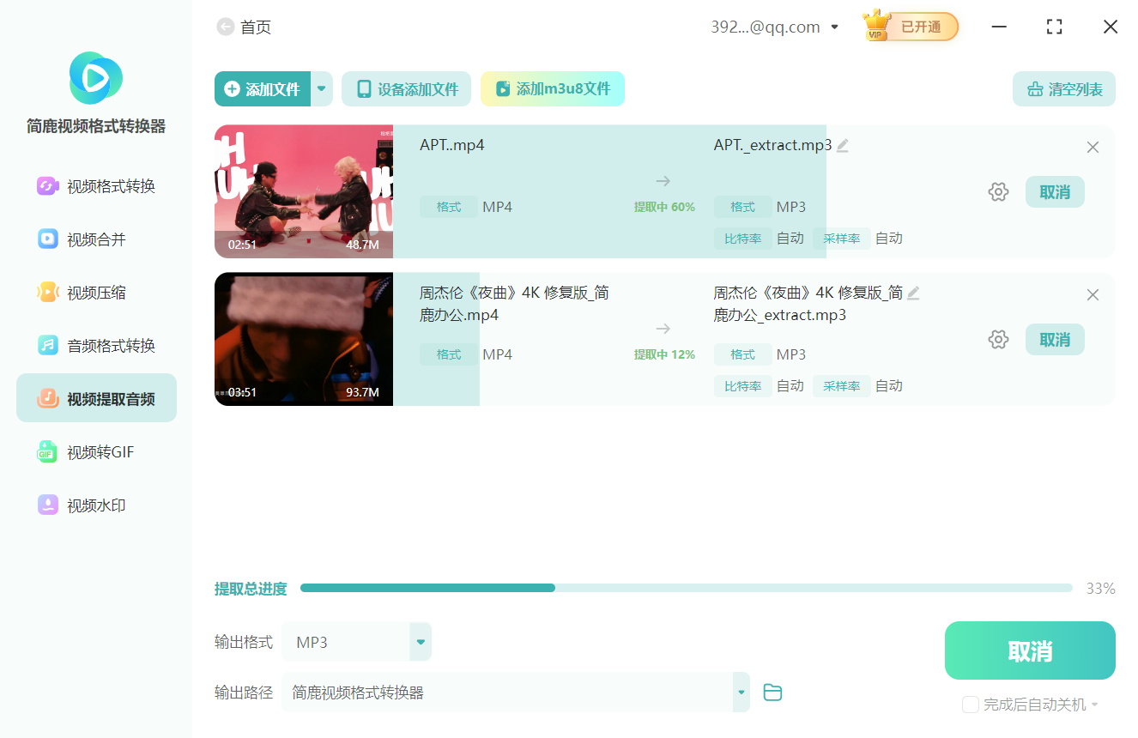Click the app logo icon in sidebar
The height and width of the screenshot is (738, 1138).
click(96, 78)
